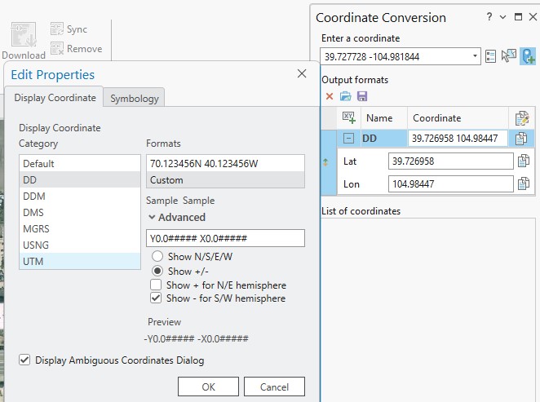
Task: Switch to the Symbology tab
Action: click(135, 99)
